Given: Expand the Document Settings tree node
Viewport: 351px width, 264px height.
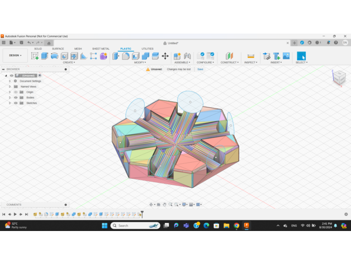Looking at the screenshot, I should click(10, 81).
